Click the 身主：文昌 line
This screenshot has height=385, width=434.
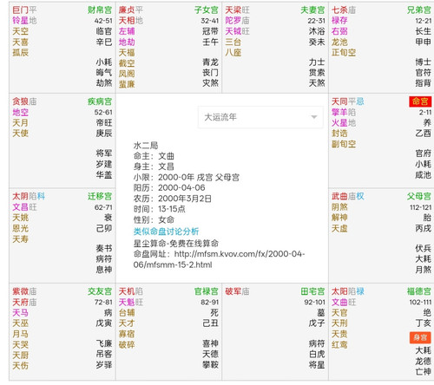[x=154, y=166]
